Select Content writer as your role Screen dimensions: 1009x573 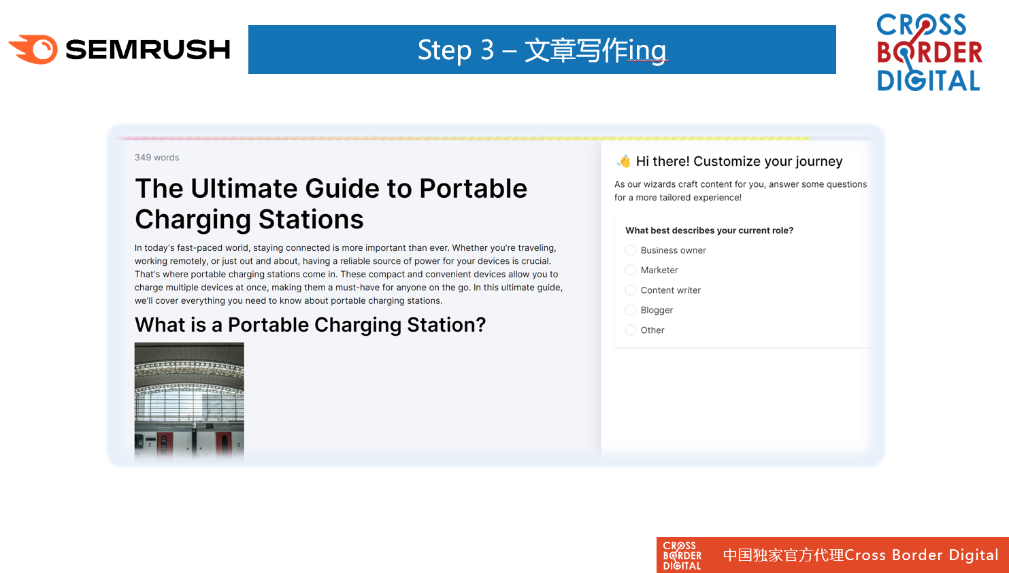[631, 290]
